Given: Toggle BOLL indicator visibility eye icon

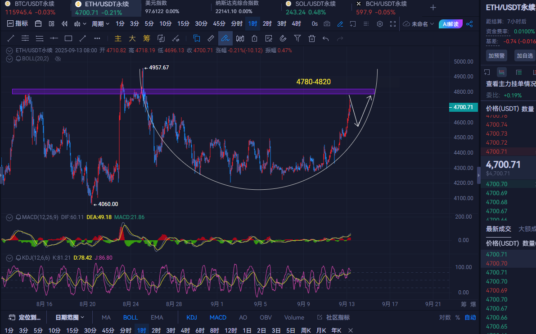Looking at the screenshot, I should (x=58, y=59).
